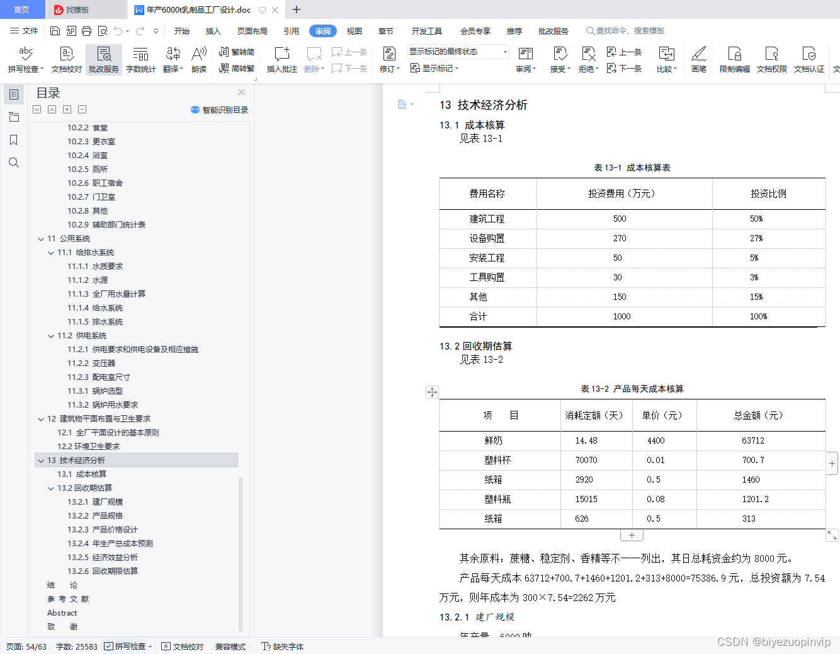Image resolution: width=840 pixels, height=654 pixels.
Task: Click the 首页 home tab button
Action: 22,9
